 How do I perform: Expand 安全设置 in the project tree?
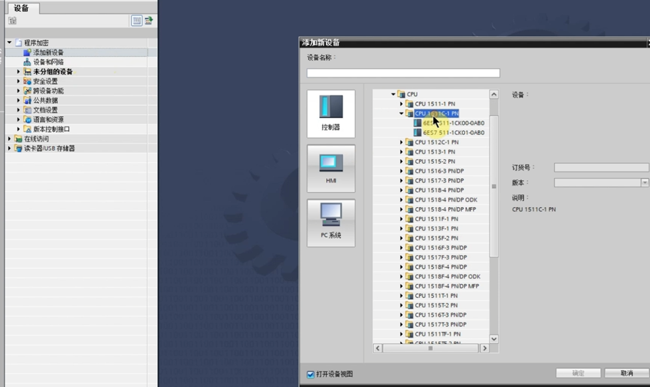pyautogui.click(x=18, y=81)
